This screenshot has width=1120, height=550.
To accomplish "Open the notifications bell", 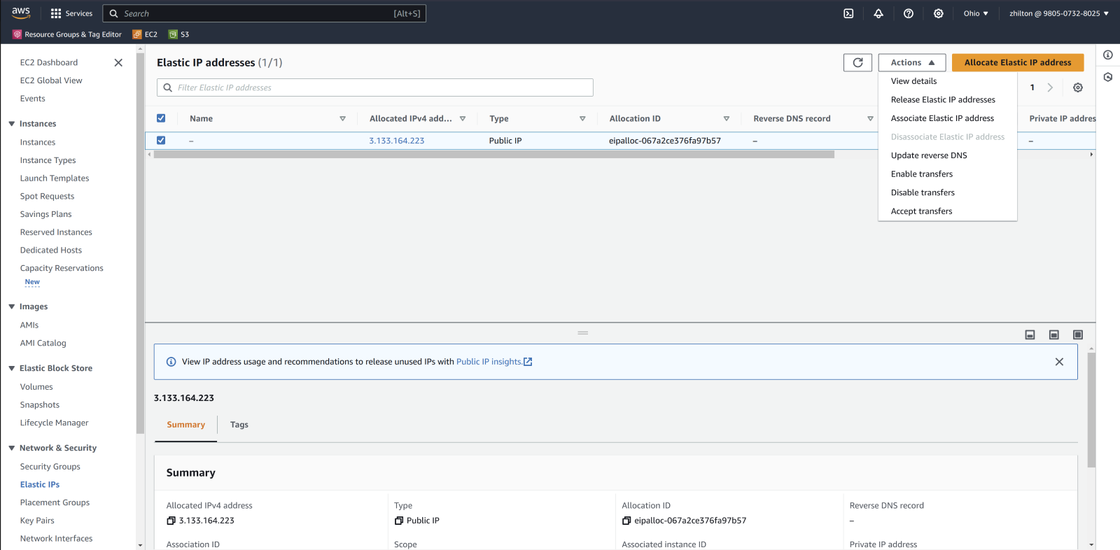I will 878,13.
